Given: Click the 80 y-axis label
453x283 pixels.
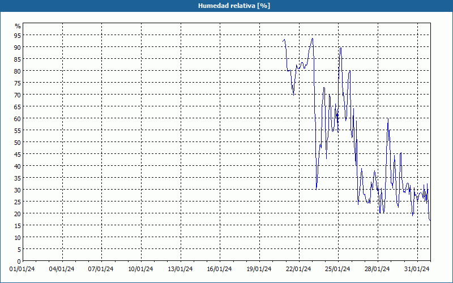Looking at the screenshot, I should pyautogui.click(x=18, y=71).
